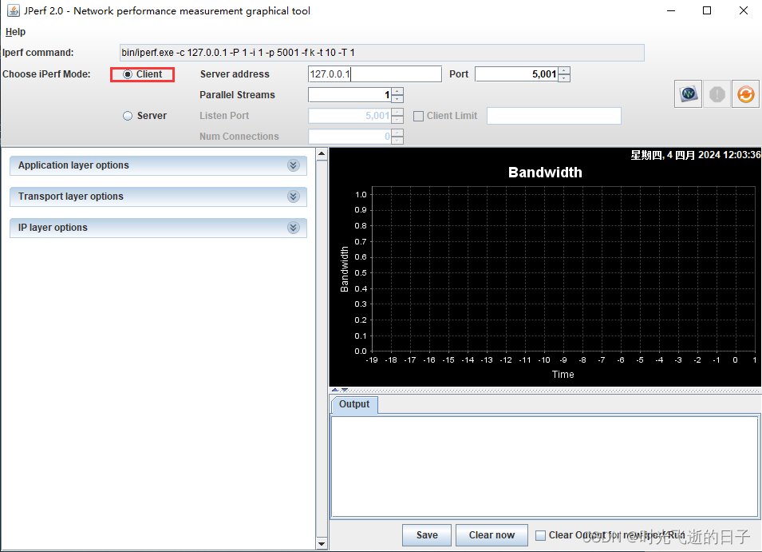Enable Clear Output for new Iperf Run
762x552 pixels.
(540, 535)
